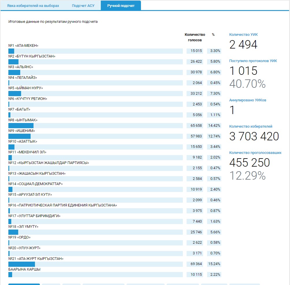290x285 pixels.
Task: Click the progress bar for №21 «АТА-ЖУРТ КЫРГЫЗСТАН»
Action: [x=95, y=264]
